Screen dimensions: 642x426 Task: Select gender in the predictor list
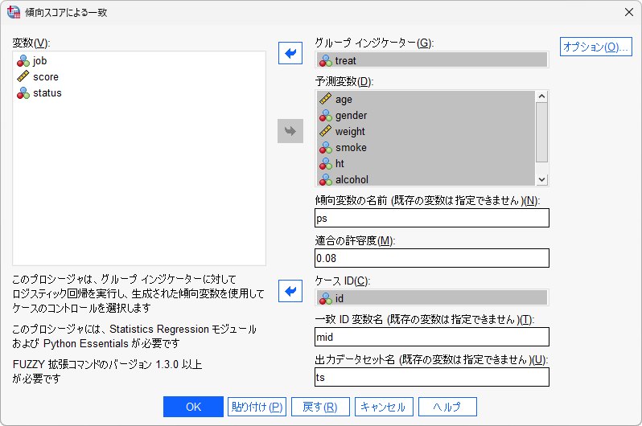point(351,115)
